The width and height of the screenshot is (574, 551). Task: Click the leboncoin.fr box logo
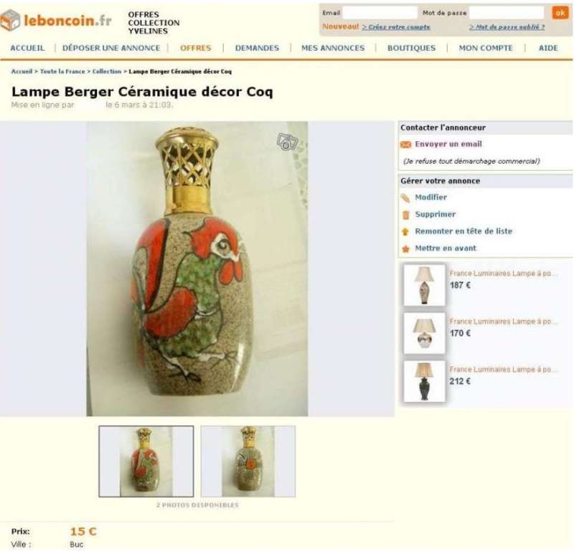tap(10, 20)
